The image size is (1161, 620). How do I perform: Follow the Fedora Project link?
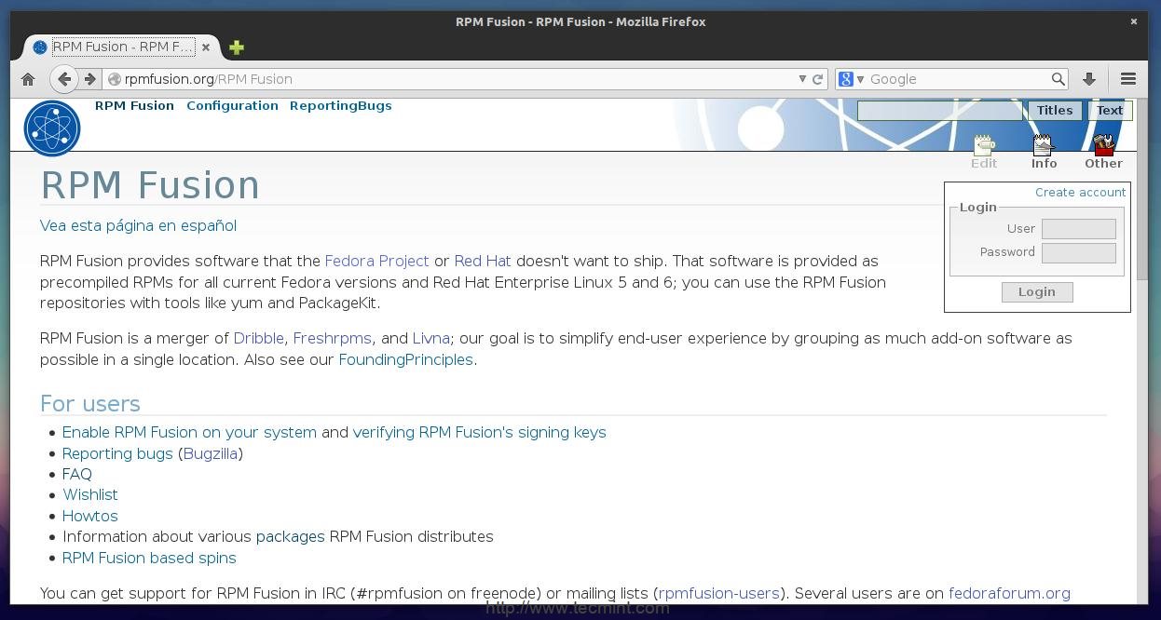pos(376,261)
